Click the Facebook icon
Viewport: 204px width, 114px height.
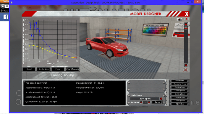[6, 17]
